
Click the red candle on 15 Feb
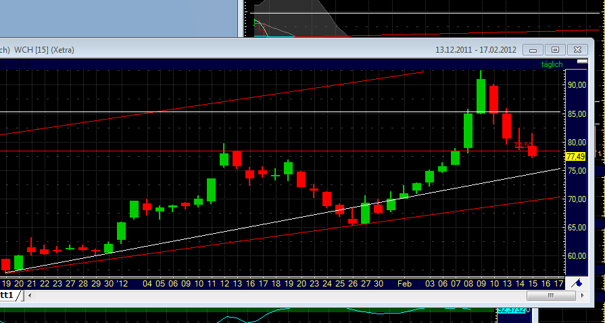[533, 151]
